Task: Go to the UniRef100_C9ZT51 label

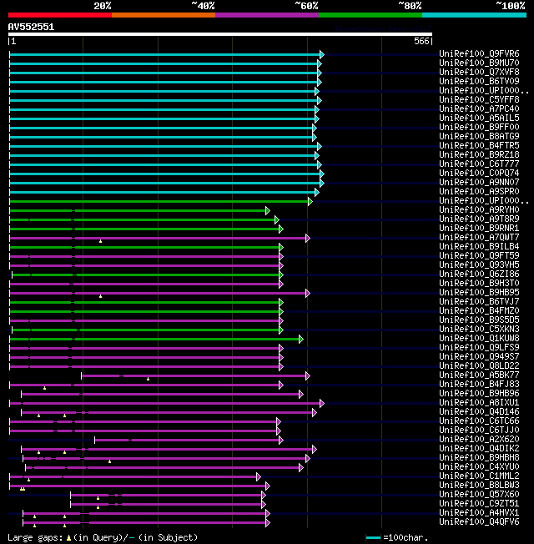Action: (479, 504)
